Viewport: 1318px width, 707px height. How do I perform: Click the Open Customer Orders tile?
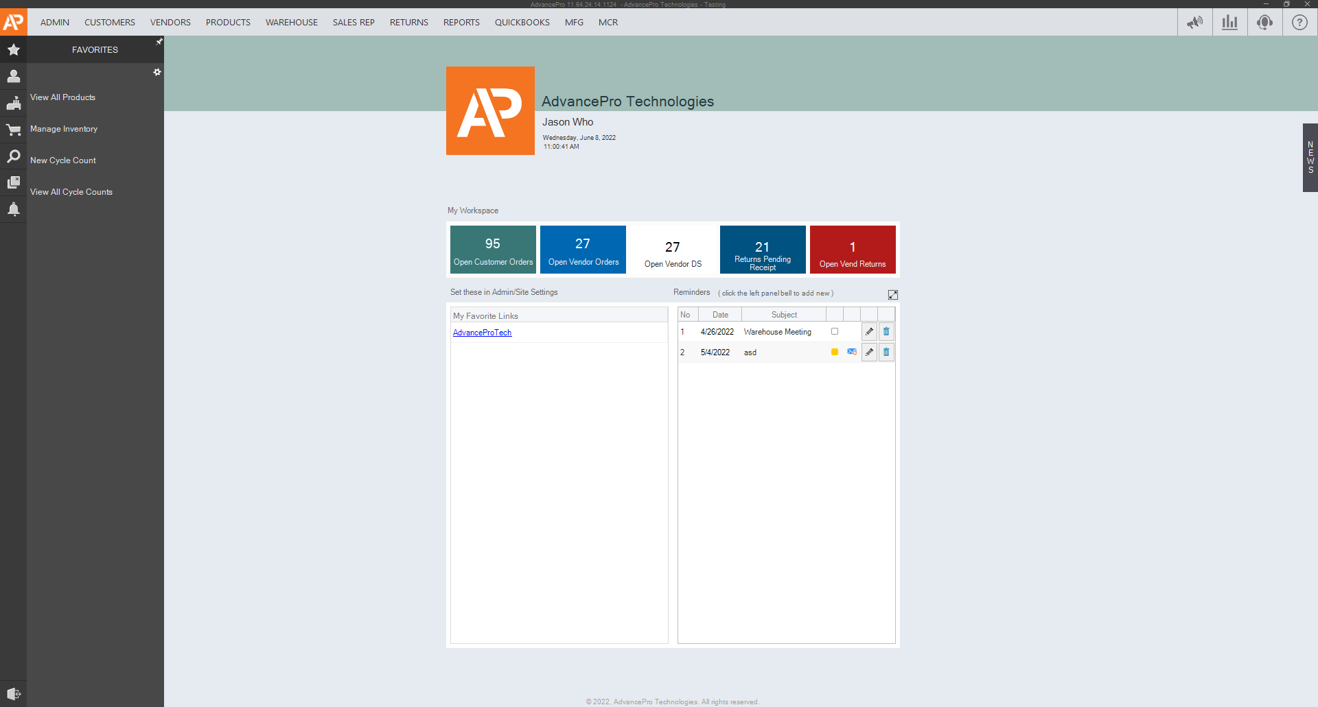point(493,250)
